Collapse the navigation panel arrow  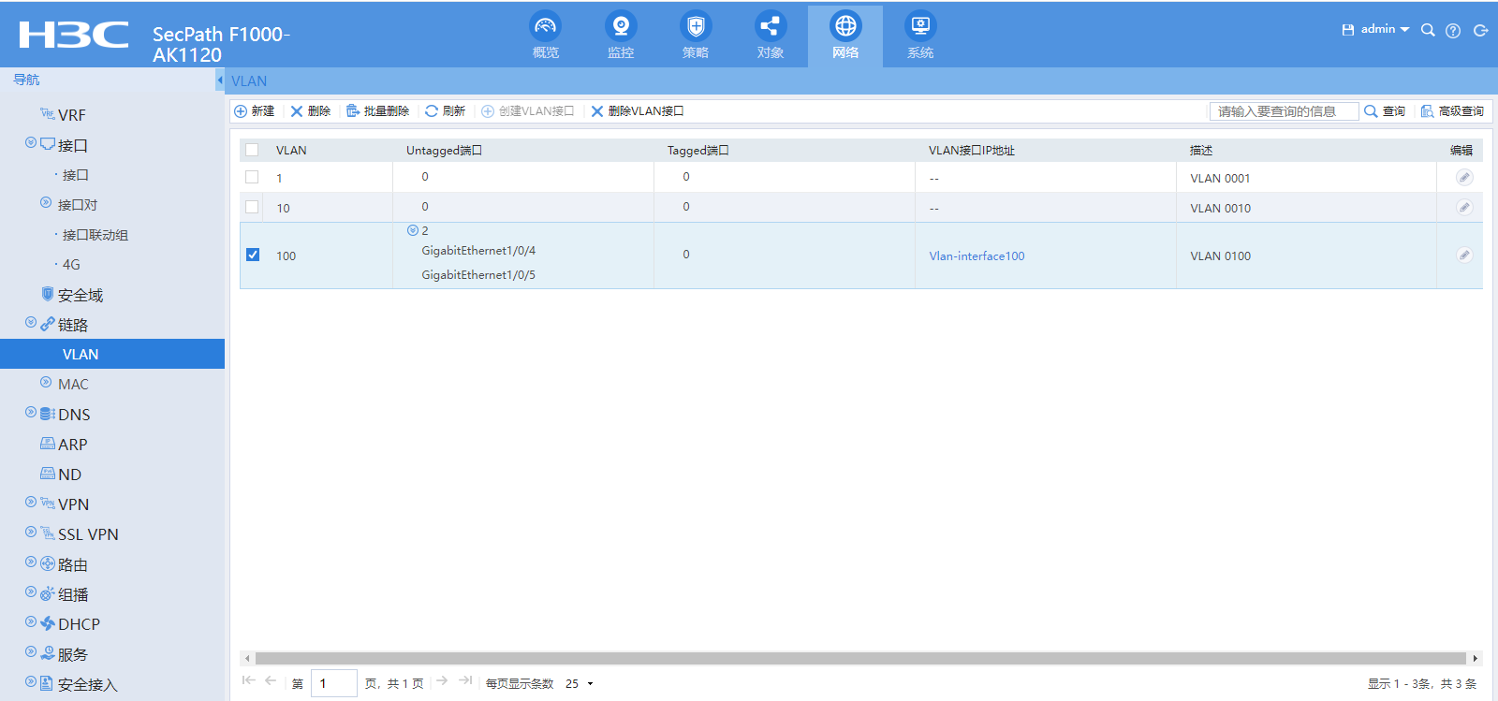220,80
